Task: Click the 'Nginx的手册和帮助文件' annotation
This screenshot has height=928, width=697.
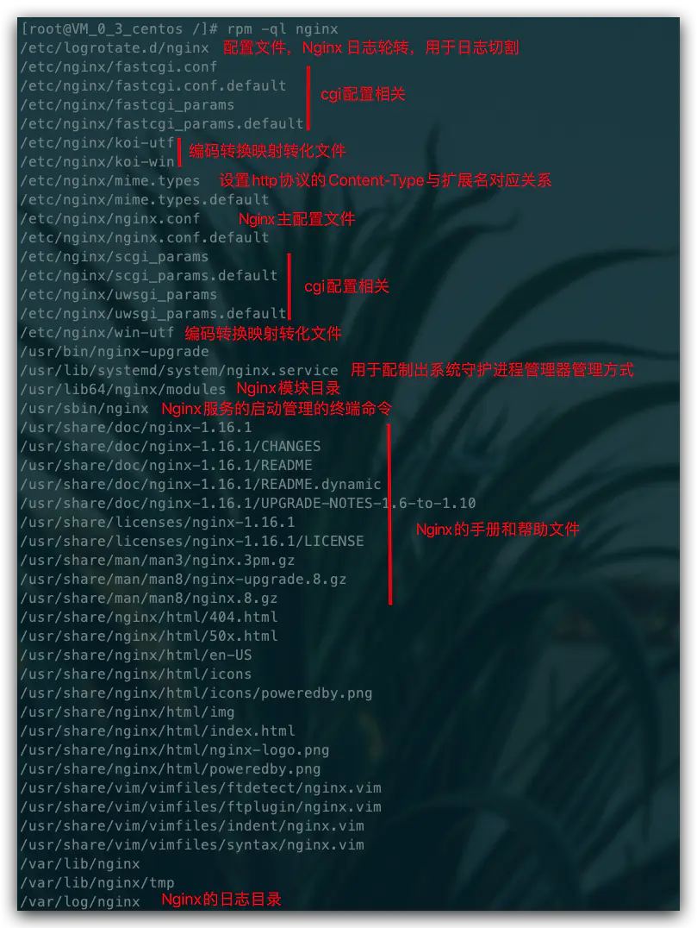Action: 498,529
